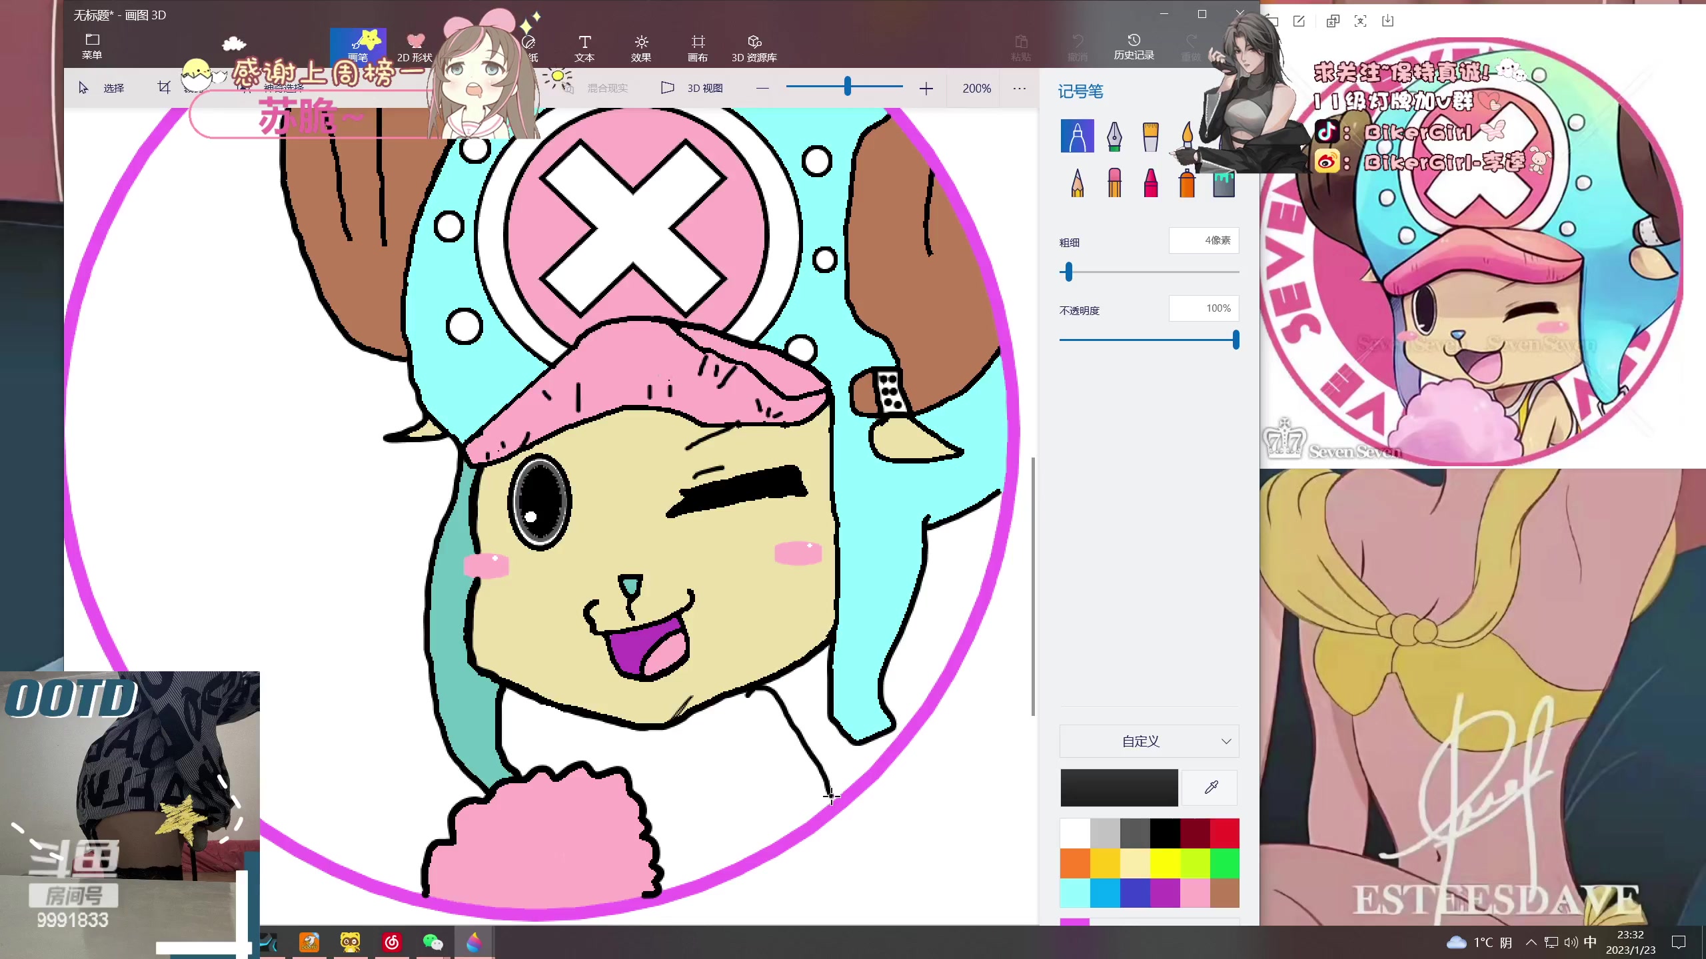Screen dimensions: 1706x959
Task: Switch to the 文本 text tab
Action: pos(584,48)
